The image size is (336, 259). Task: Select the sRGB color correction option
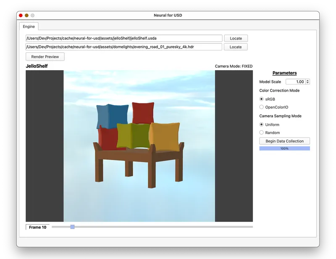tap(262, 99)
